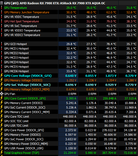Click the thermometer icon beside GPU Temperature
The image size is (138, 156).
coord(2,8)
